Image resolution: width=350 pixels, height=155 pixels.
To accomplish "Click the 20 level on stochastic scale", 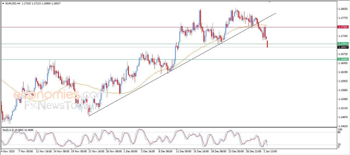I will [x=339, y=144].
